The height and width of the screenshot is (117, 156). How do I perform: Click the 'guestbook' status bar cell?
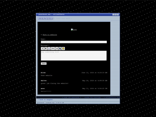click(40, 103)
